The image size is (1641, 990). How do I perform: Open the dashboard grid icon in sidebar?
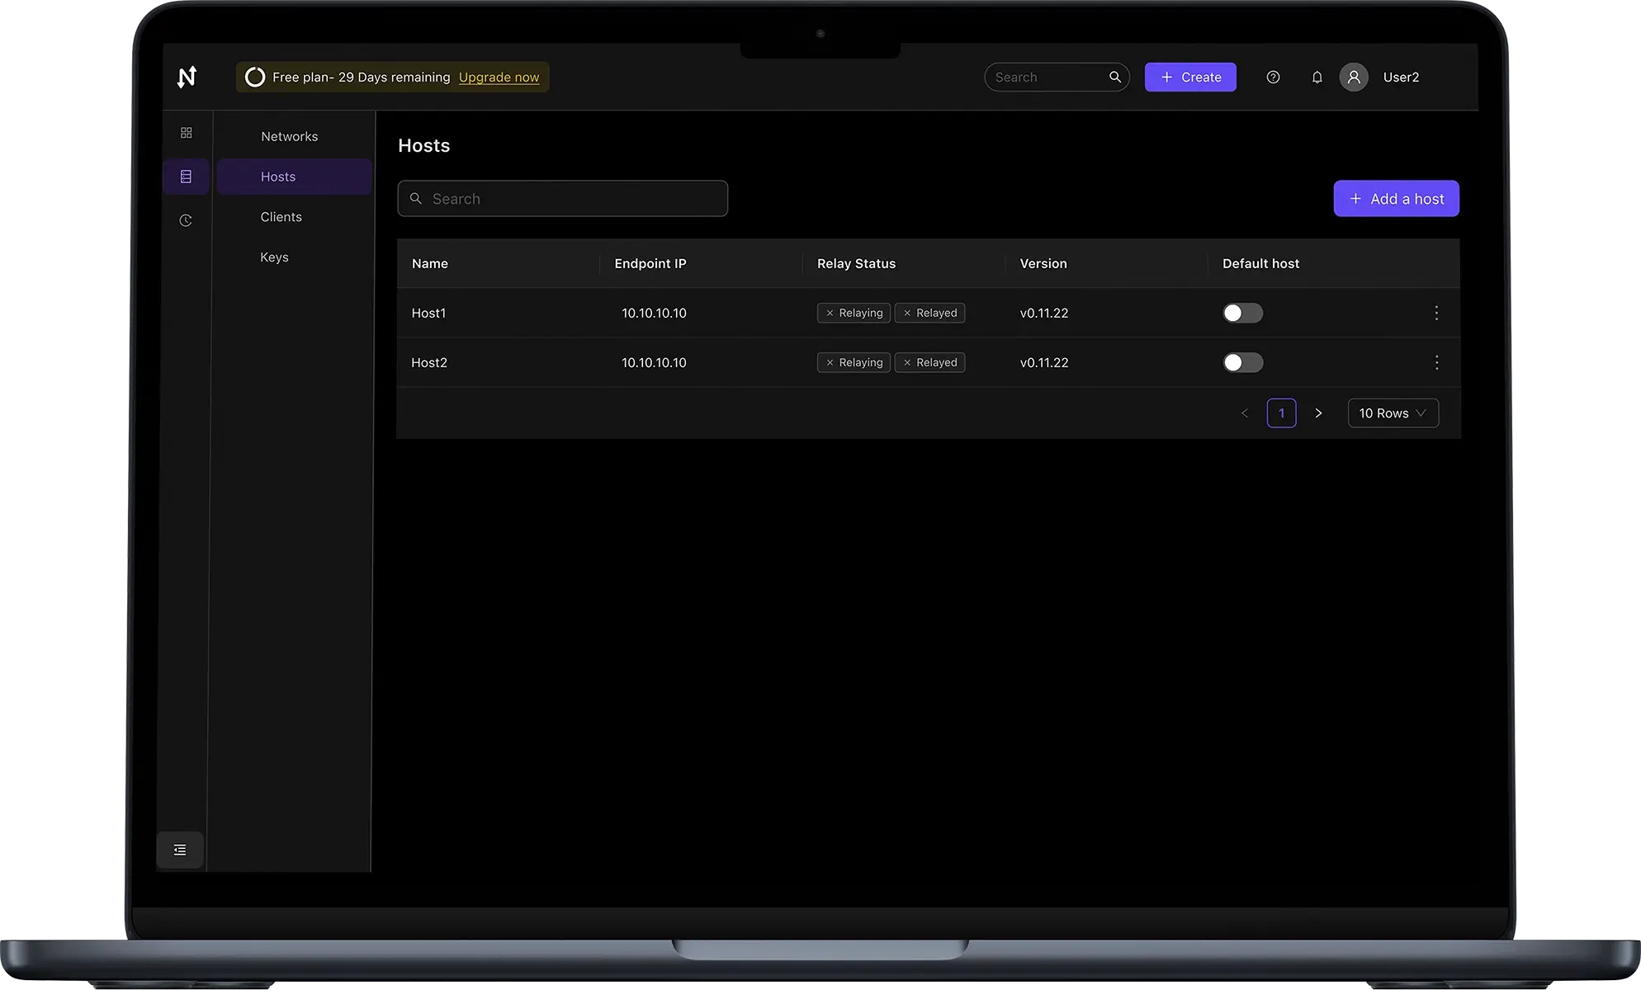pyautogui.click(x=186, y=132)
